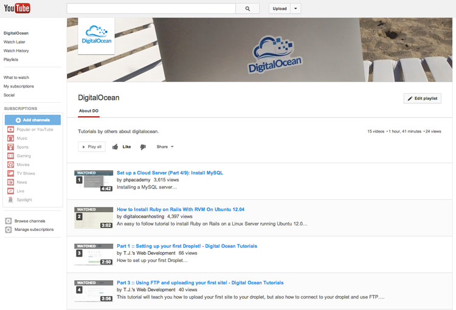
Task: Like the playlist with thumbs up
Action: 122,146
